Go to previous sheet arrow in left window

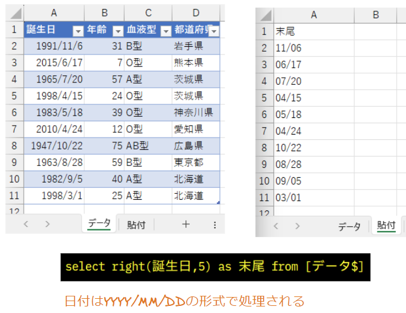coord(26,224)
